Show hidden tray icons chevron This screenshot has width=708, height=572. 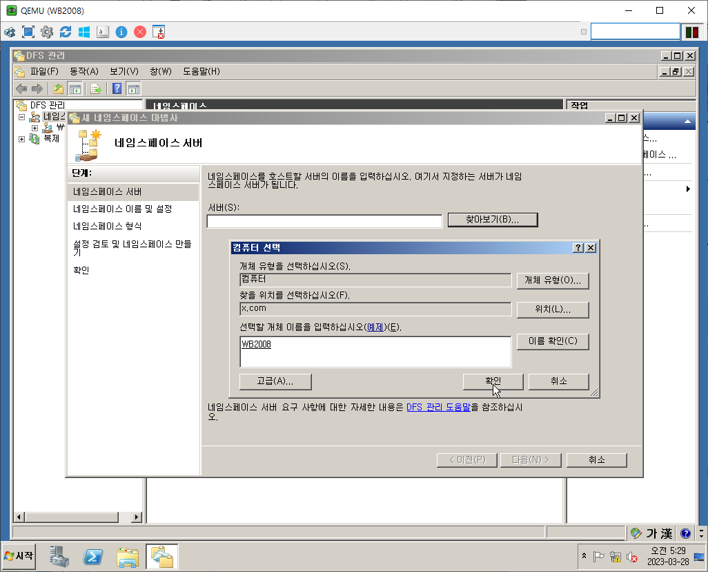[x=584, y=555]
